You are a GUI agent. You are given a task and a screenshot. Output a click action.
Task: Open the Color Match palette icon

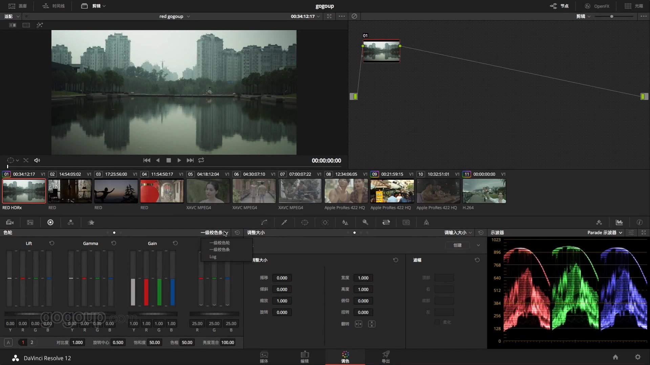(x=30, y=222)
